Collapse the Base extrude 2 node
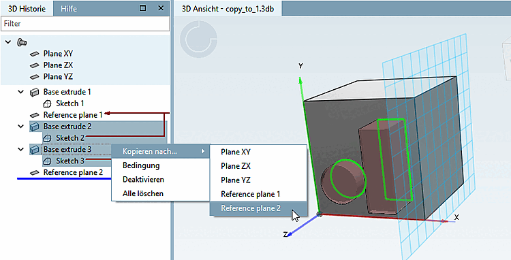The image size is (511, 260). [21, 127]
